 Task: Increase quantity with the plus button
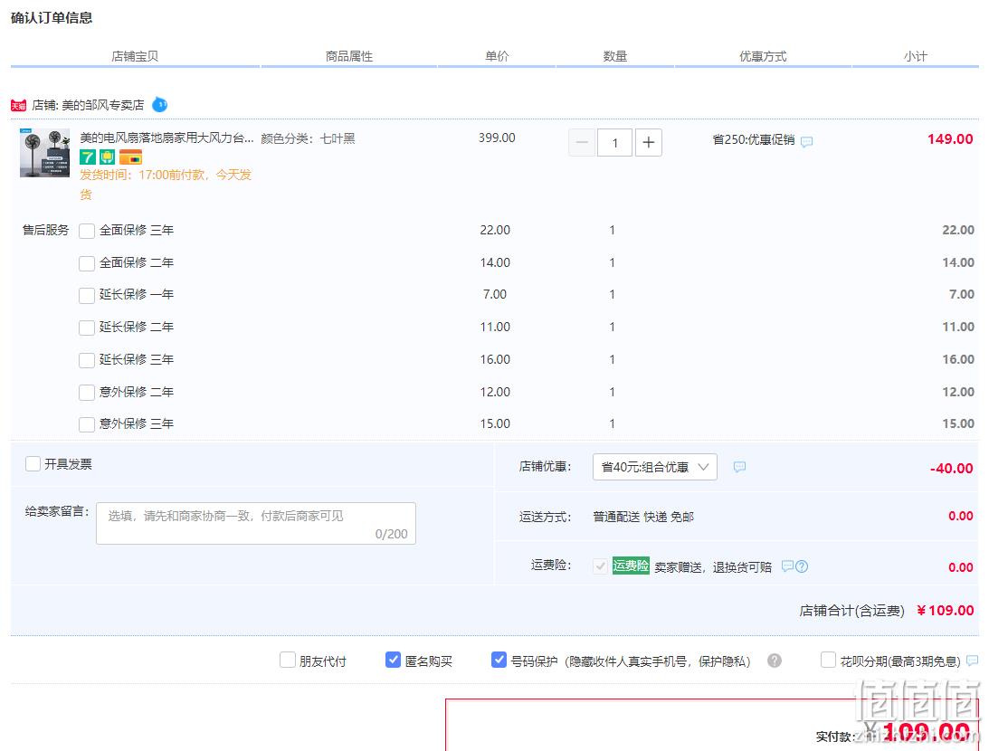click(649, 142)
